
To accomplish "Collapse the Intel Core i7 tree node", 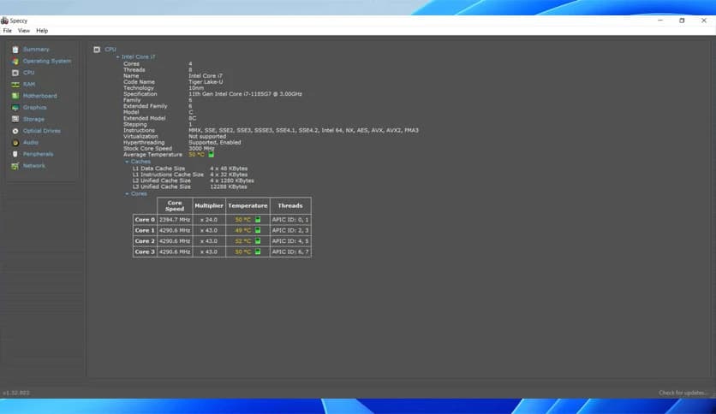I will (118, 57).
